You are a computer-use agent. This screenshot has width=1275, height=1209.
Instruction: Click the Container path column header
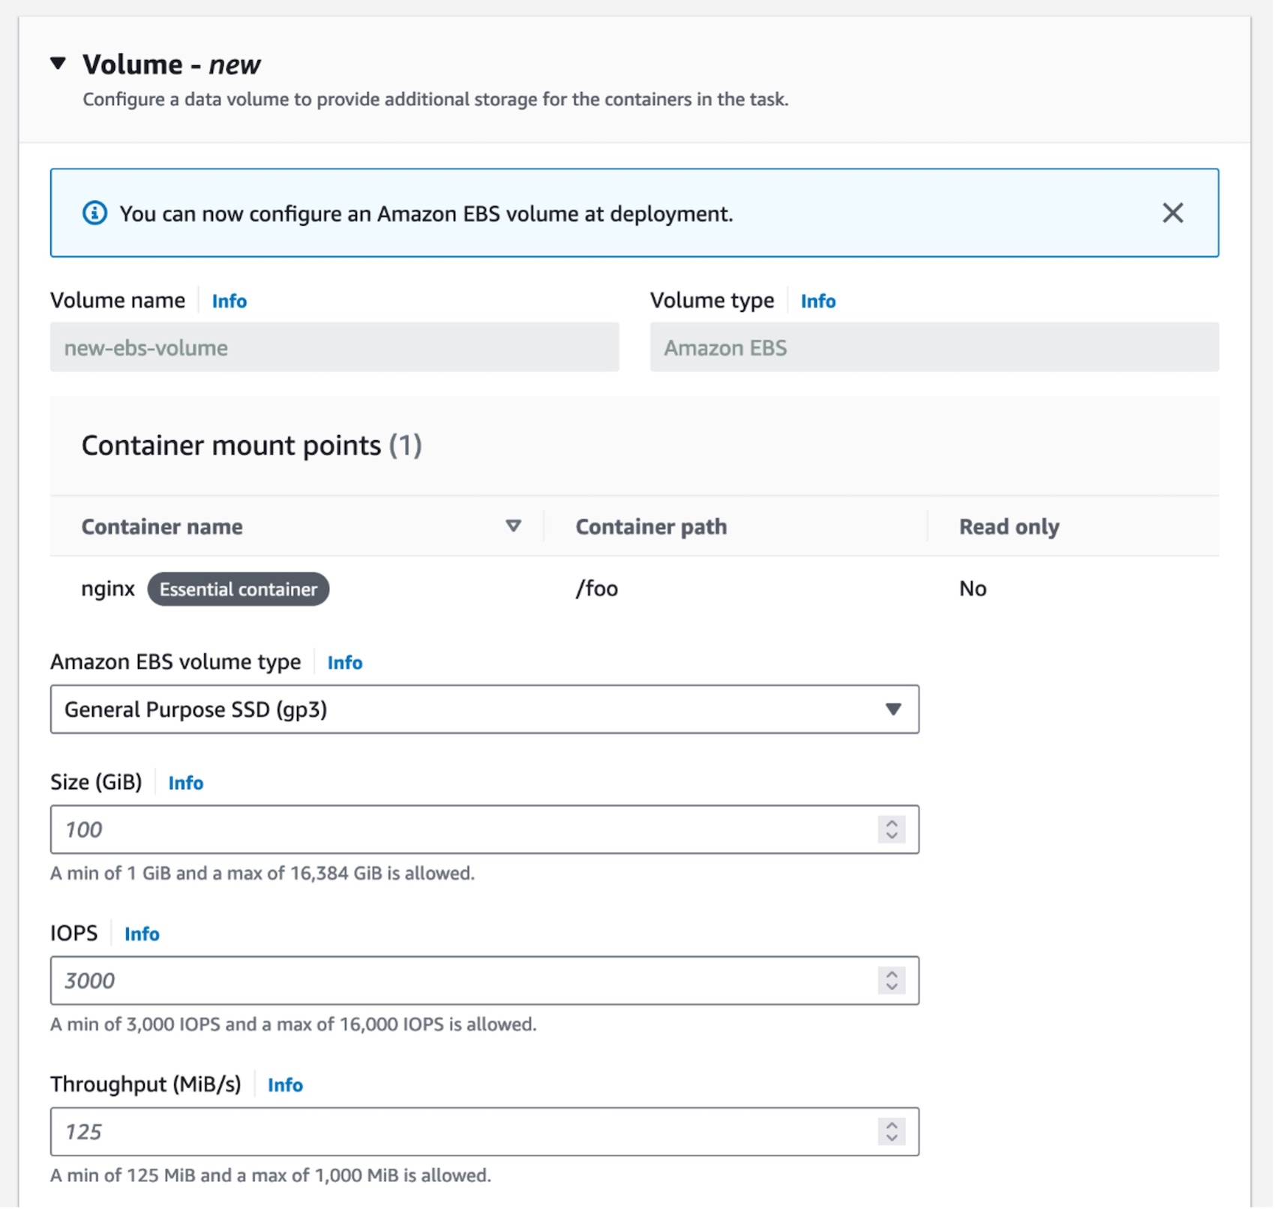click(651, 526)
